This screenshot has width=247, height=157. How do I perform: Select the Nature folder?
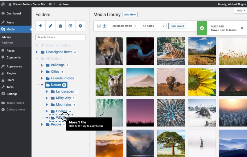56,85
